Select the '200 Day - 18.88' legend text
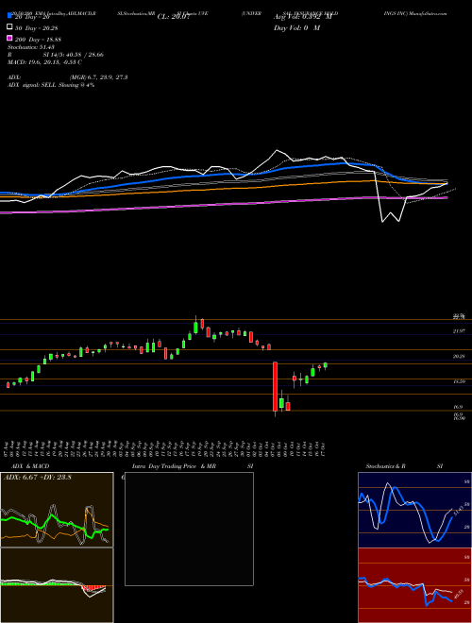Screen dimensions: 472x623 coord(39,39)
